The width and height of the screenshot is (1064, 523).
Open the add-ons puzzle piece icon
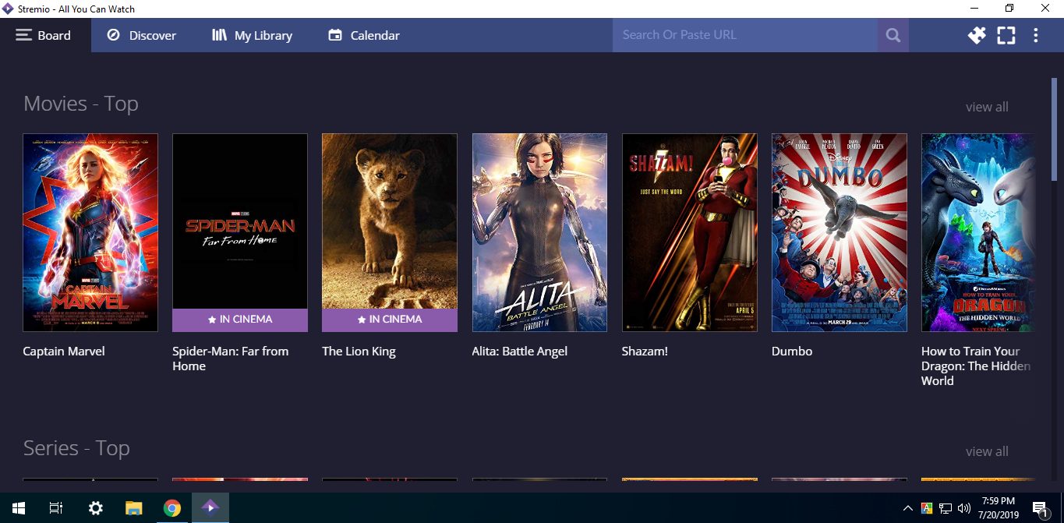[x=977, y=35]
